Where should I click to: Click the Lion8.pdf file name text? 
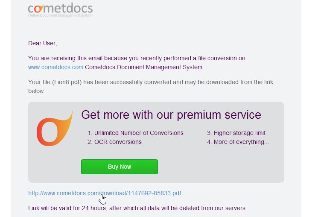point(67,82)
